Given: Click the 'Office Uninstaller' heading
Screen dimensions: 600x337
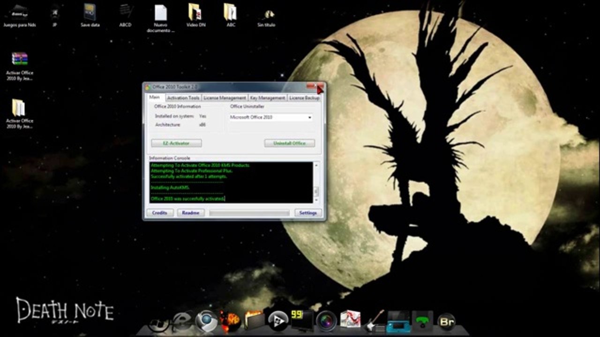Looking at the screenshot, I should 247,107.
